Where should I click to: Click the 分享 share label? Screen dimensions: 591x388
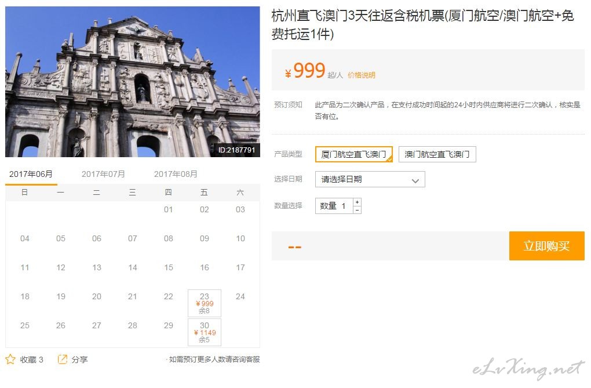pyautogui.click(x=79, y=360)
